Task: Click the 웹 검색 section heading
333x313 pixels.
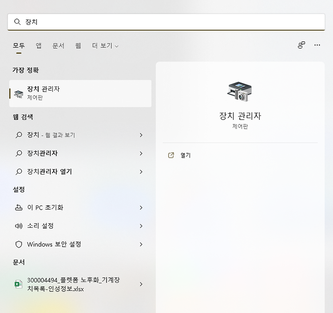Action: (23, 117)
